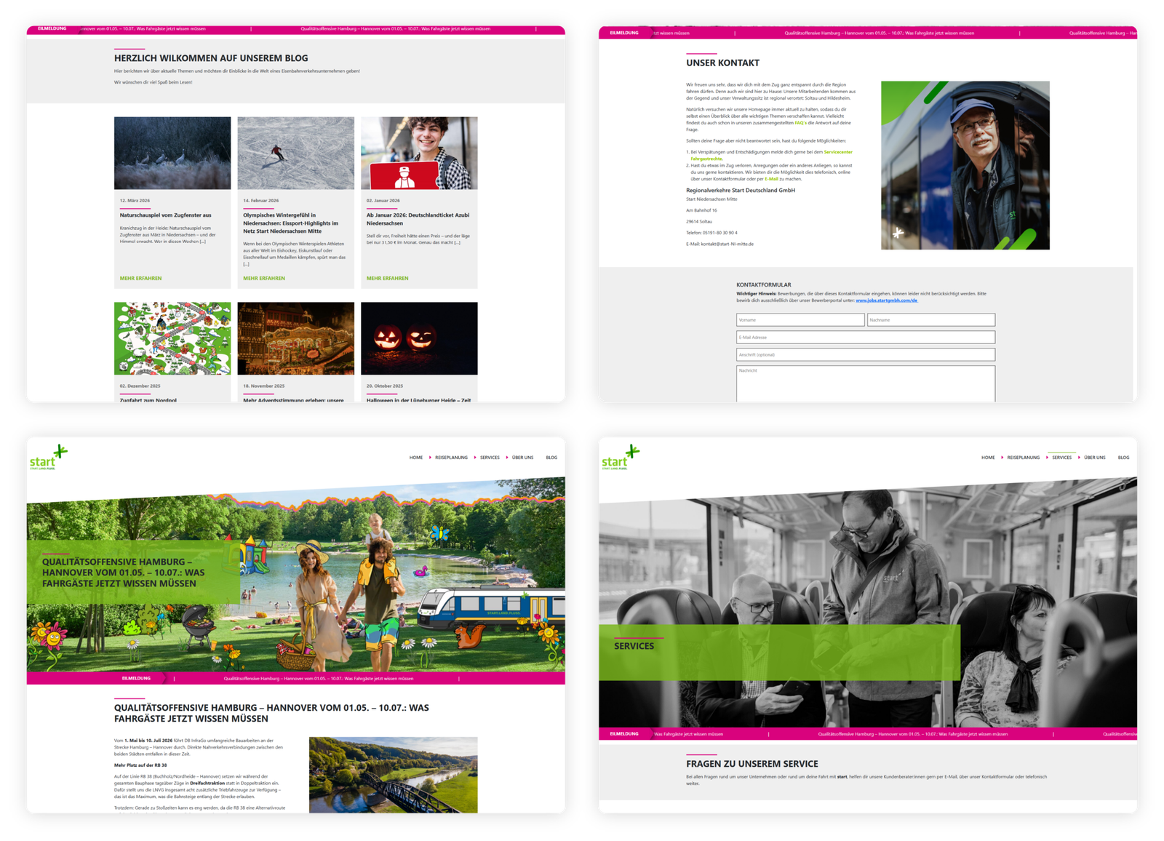Follow MEHR ERFAHREN under the Olympisches Wintergefühl post
Viewport: 1164px width, 841px height.
tap(264, 278)
